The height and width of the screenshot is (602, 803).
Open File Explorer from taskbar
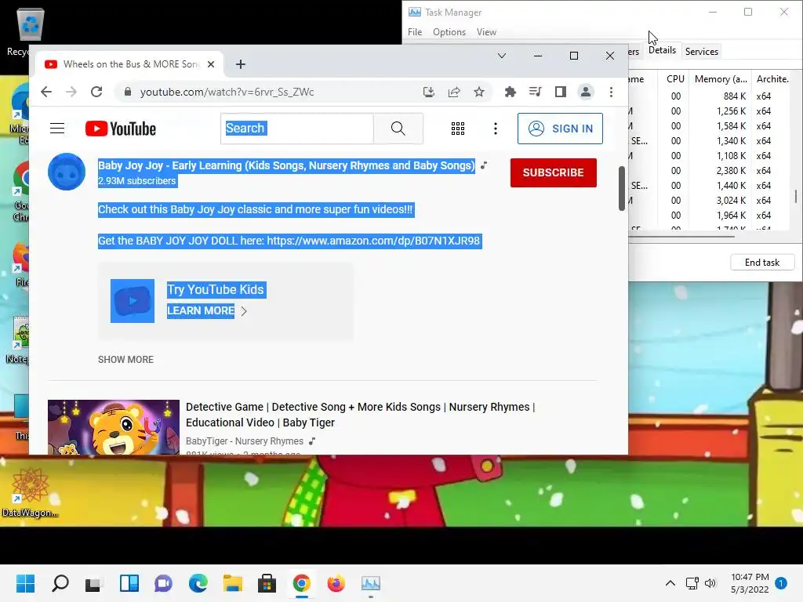[232, 583]
